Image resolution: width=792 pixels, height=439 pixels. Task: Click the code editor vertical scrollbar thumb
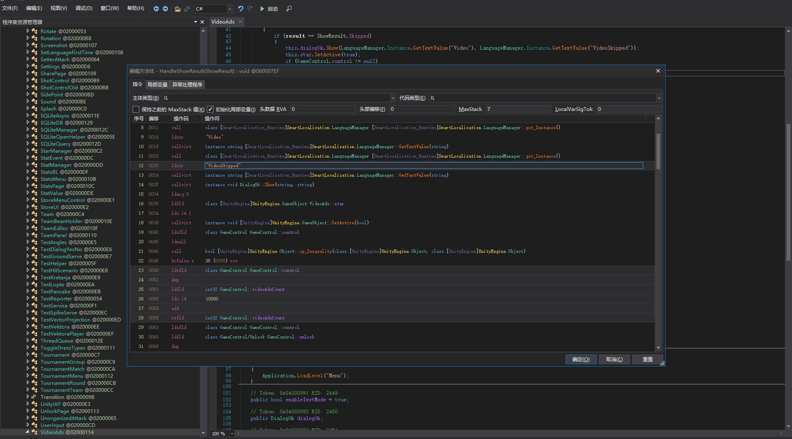click(x=788, y=192)
